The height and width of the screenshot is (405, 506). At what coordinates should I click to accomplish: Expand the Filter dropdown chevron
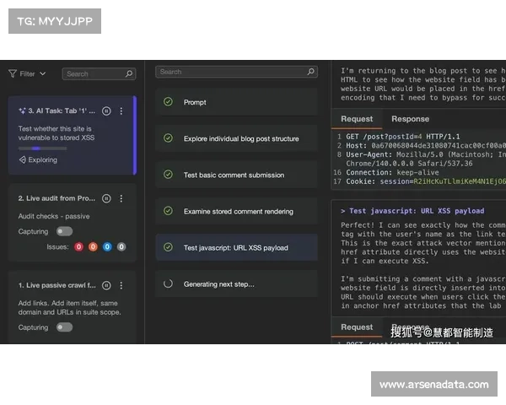click(x=42, y=73)
